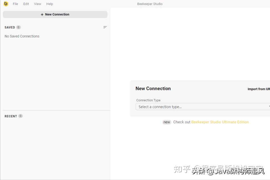Open the File menu

coord(15,4)
